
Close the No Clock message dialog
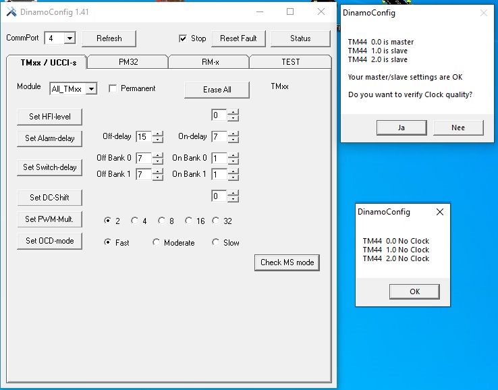point(440,212)
